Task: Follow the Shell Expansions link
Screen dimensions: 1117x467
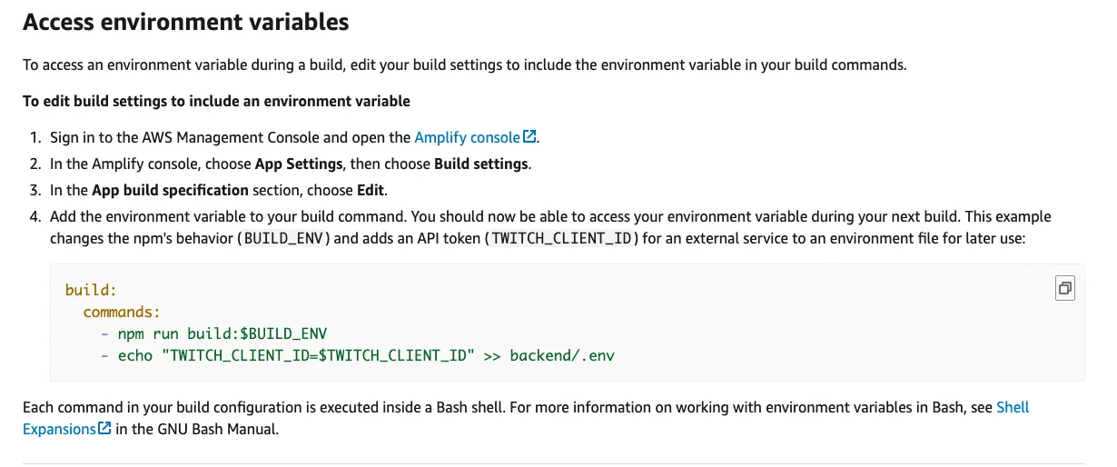Action: pos(1013,407)
